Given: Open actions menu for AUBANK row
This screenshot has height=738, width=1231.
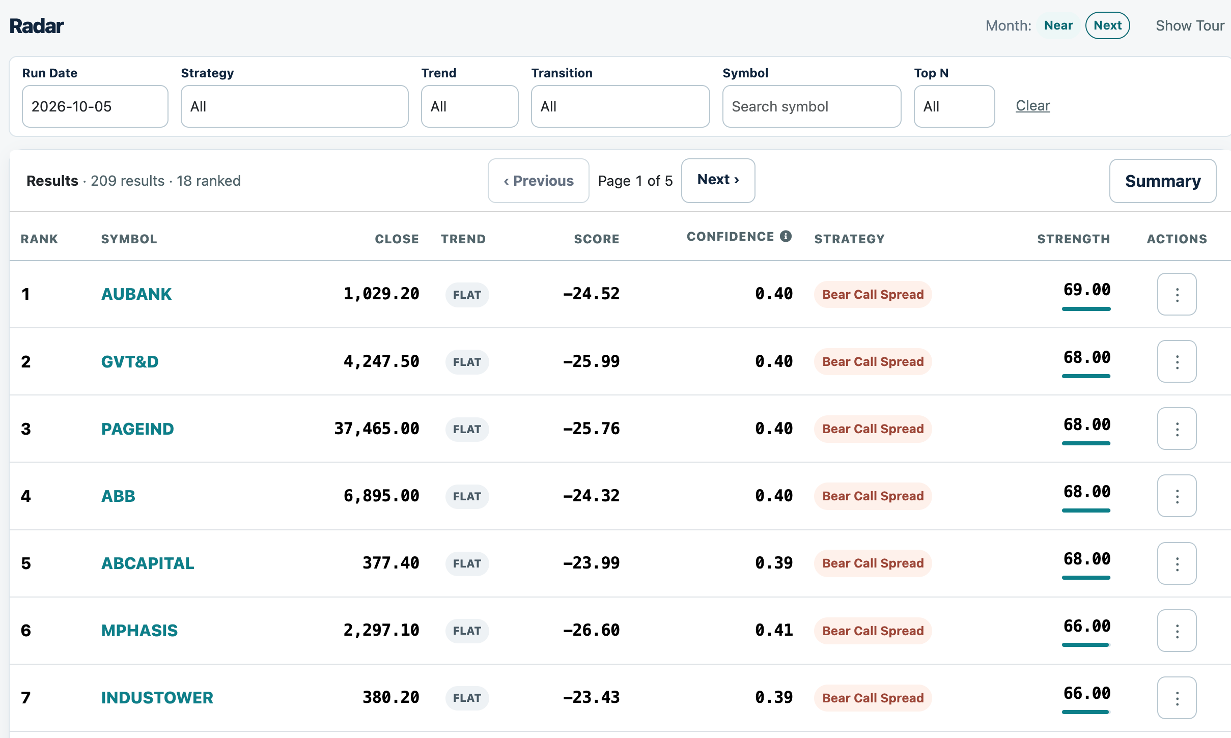Looking at the screenshot, I should pos(1177,294).
